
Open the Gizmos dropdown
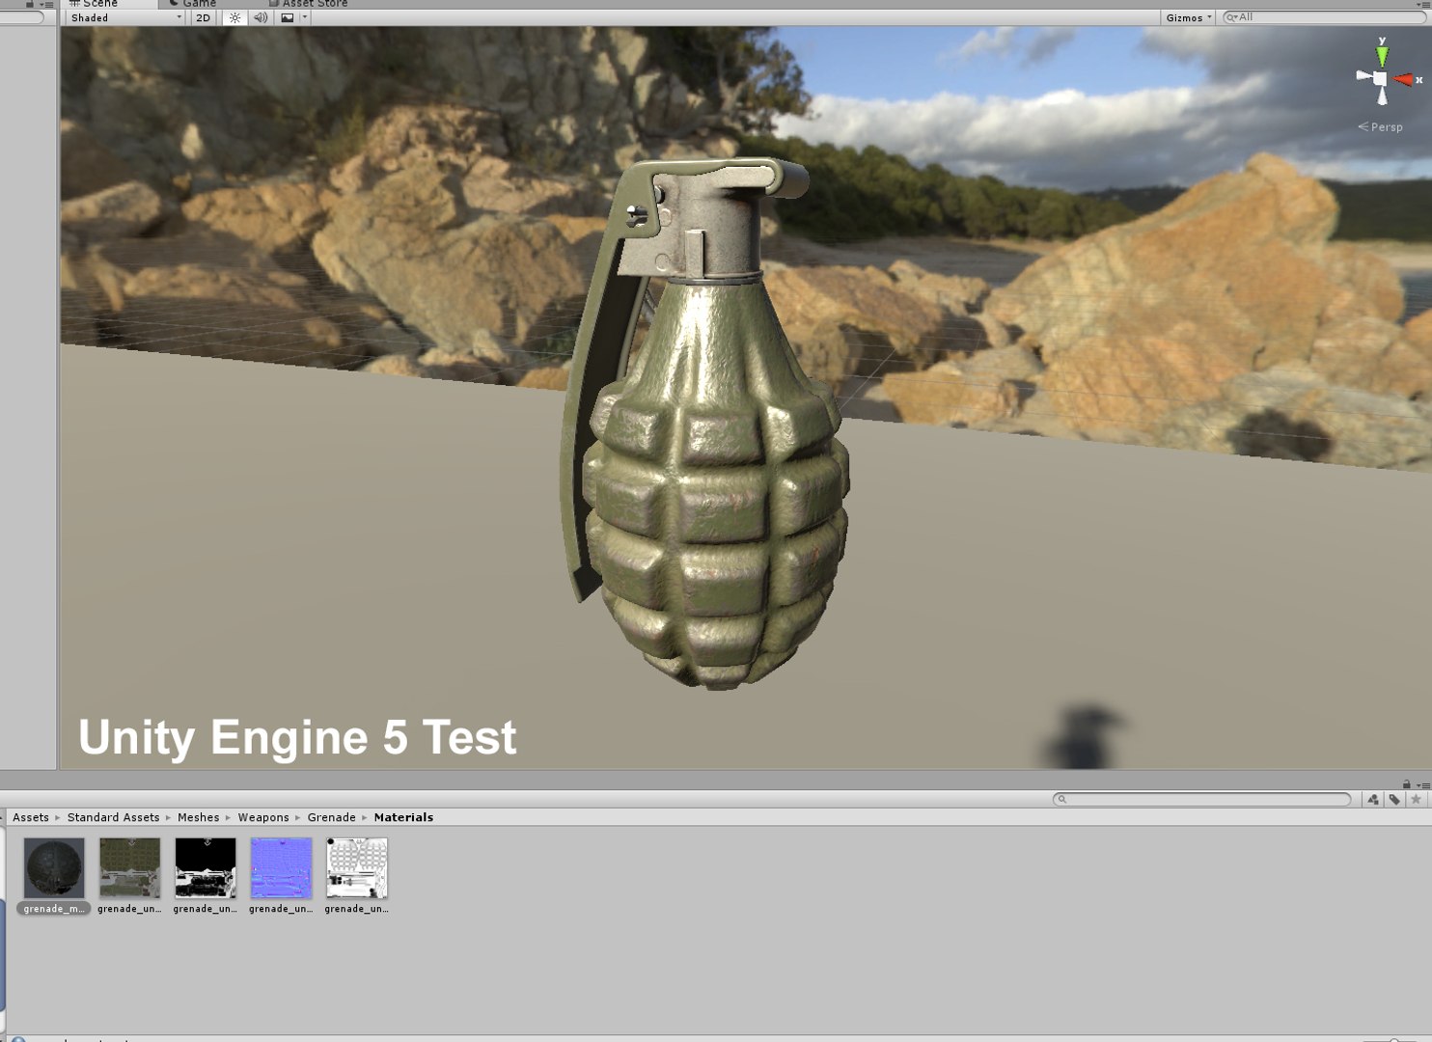[x=1188, y=17]
